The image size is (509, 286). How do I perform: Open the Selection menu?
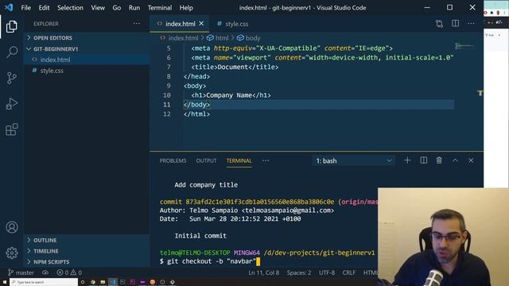pyautogui.click(x=70, y=7)
